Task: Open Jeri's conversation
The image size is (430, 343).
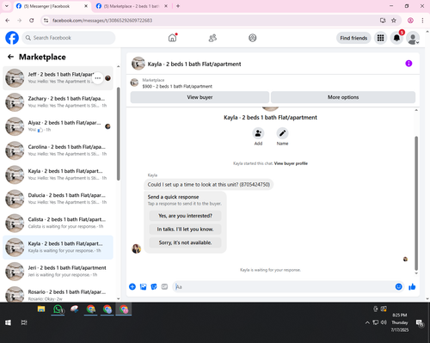Action: click(58, 272)
